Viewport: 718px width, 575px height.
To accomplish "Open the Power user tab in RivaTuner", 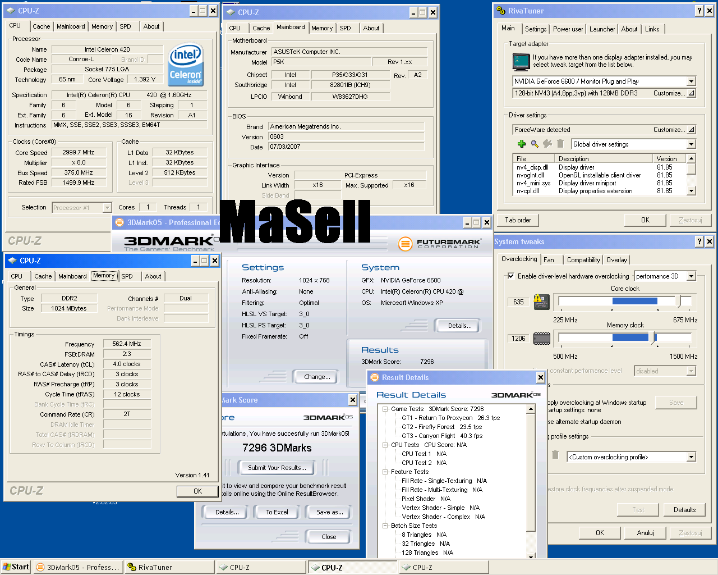I will click(x=568, y=29).
